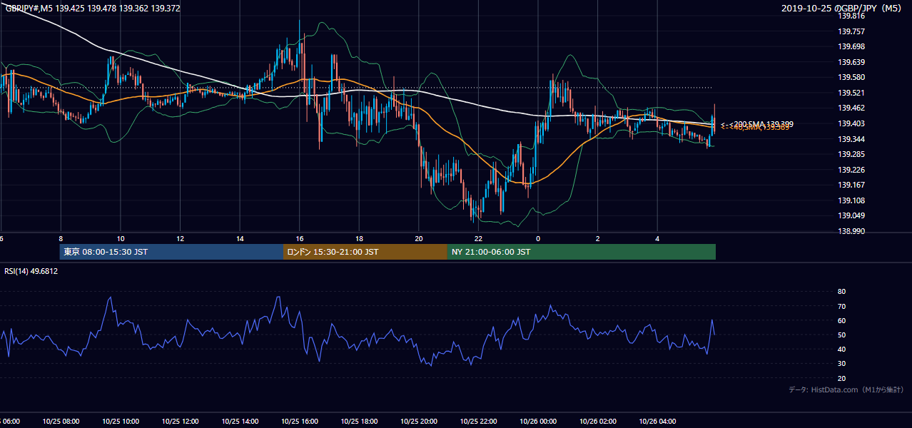Click RSI scale value 20

(841, 378)
